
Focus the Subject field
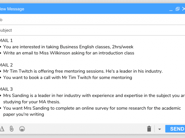point(92,30)
